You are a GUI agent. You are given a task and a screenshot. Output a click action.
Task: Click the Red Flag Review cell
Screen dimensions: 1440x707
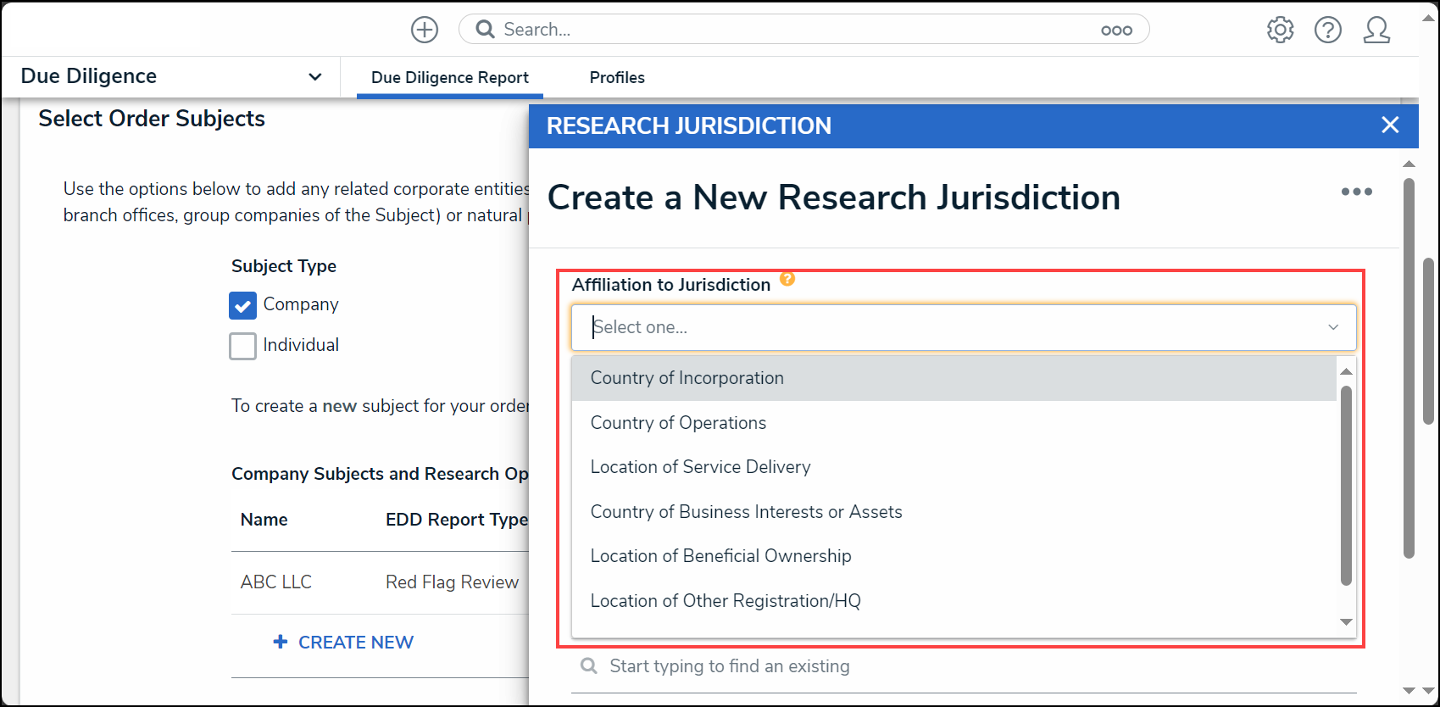452,582
